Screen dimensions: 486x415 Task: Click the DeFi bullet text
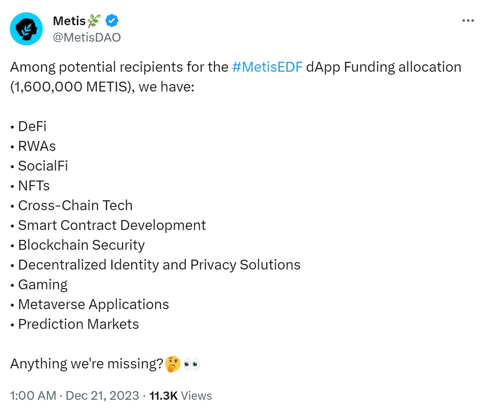click(32, 127)
